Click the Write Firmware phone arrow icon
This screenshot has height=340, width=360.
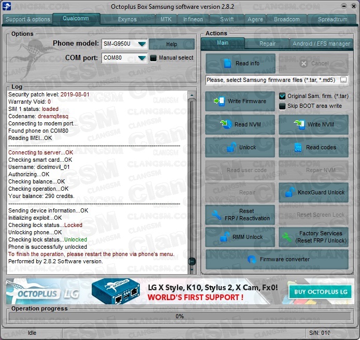219,101
